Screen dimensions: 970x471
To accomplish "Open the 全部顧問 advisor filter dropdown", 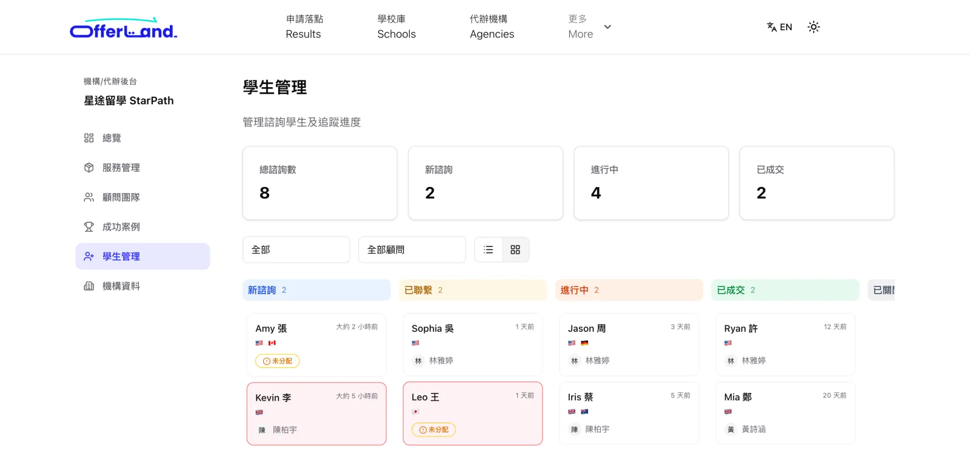I will [412, 249].
